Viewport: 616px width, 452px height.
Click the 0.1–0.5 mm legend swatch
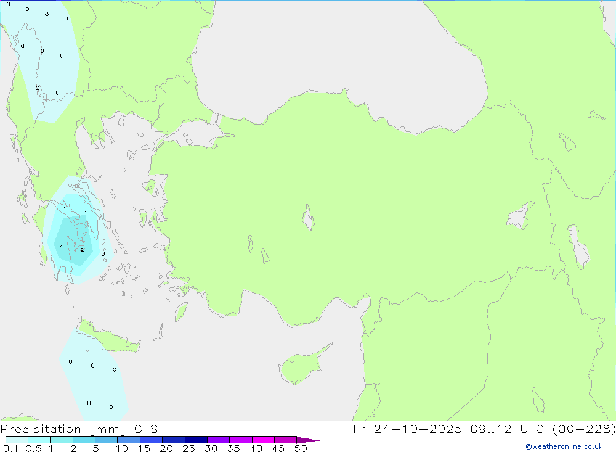(17, 440)
